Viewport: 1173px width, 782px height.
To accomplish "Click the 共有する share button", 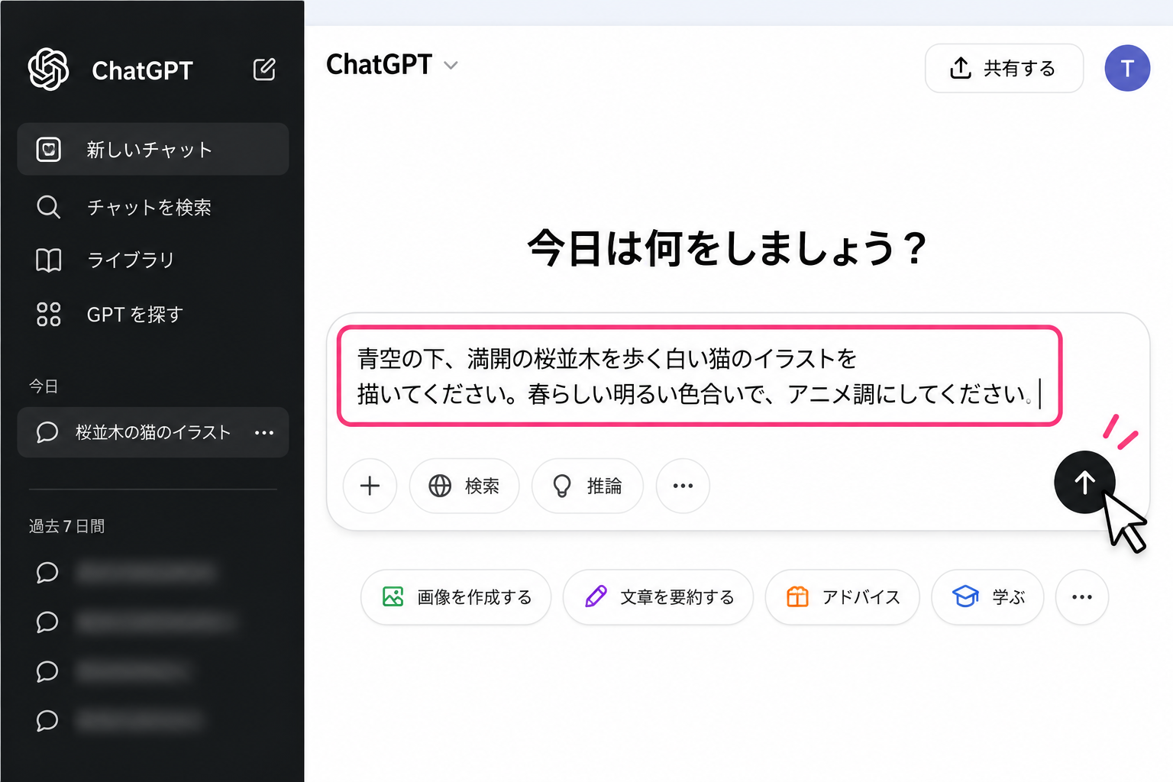I will pyautogui.click(x=1003, y=69).
